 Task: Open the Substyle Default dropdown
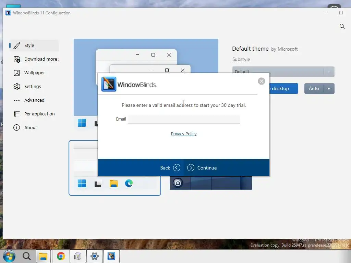coord(283,72)
